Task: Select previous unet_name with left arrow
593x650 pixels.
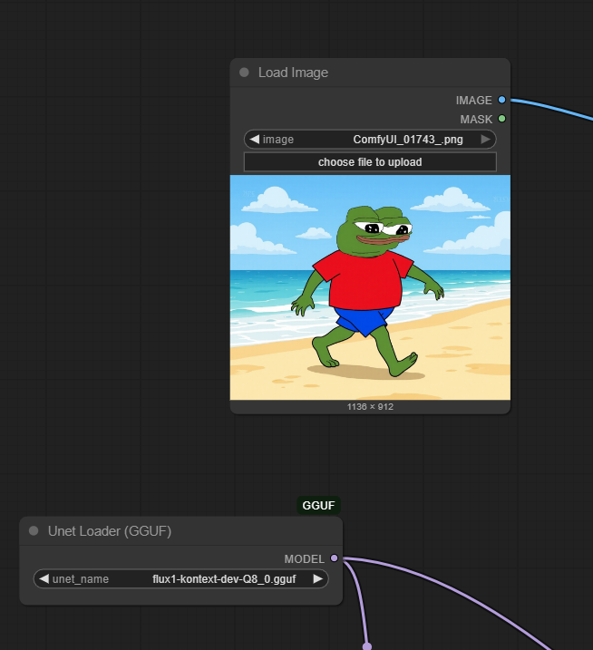Action: (x=44, y=578)
